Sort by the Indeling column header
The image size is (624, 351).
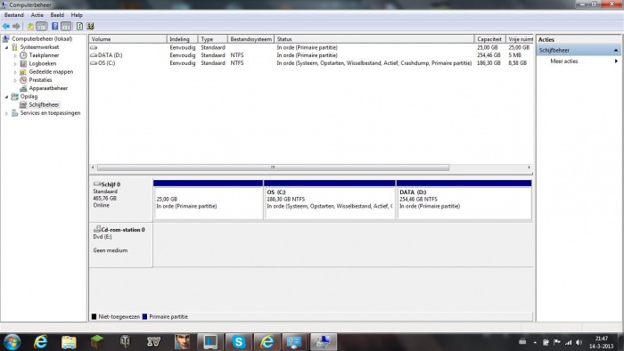pyautogui.click(x=182, y=39)
